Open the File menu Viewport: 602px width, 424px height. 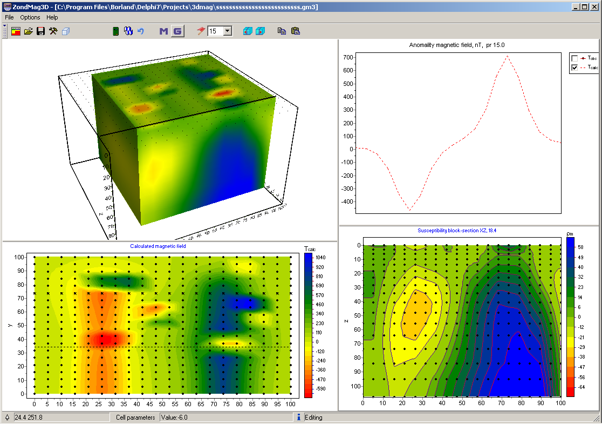click(9, 17)
